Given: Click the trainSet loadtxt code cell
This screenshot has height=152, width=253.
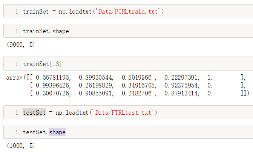Looking at the screenshot, I should click(128, 11).
